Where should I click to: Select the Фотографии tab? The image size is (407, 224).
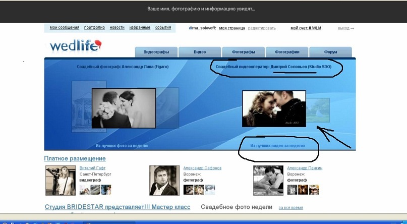tap(287, 52)
